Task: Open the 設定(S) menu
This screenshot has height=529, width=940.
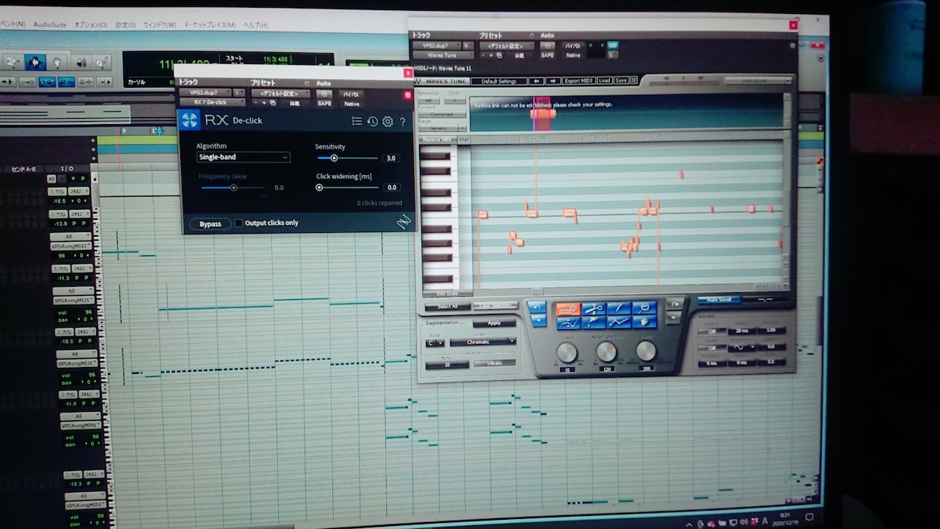Action: pos(126,25)
